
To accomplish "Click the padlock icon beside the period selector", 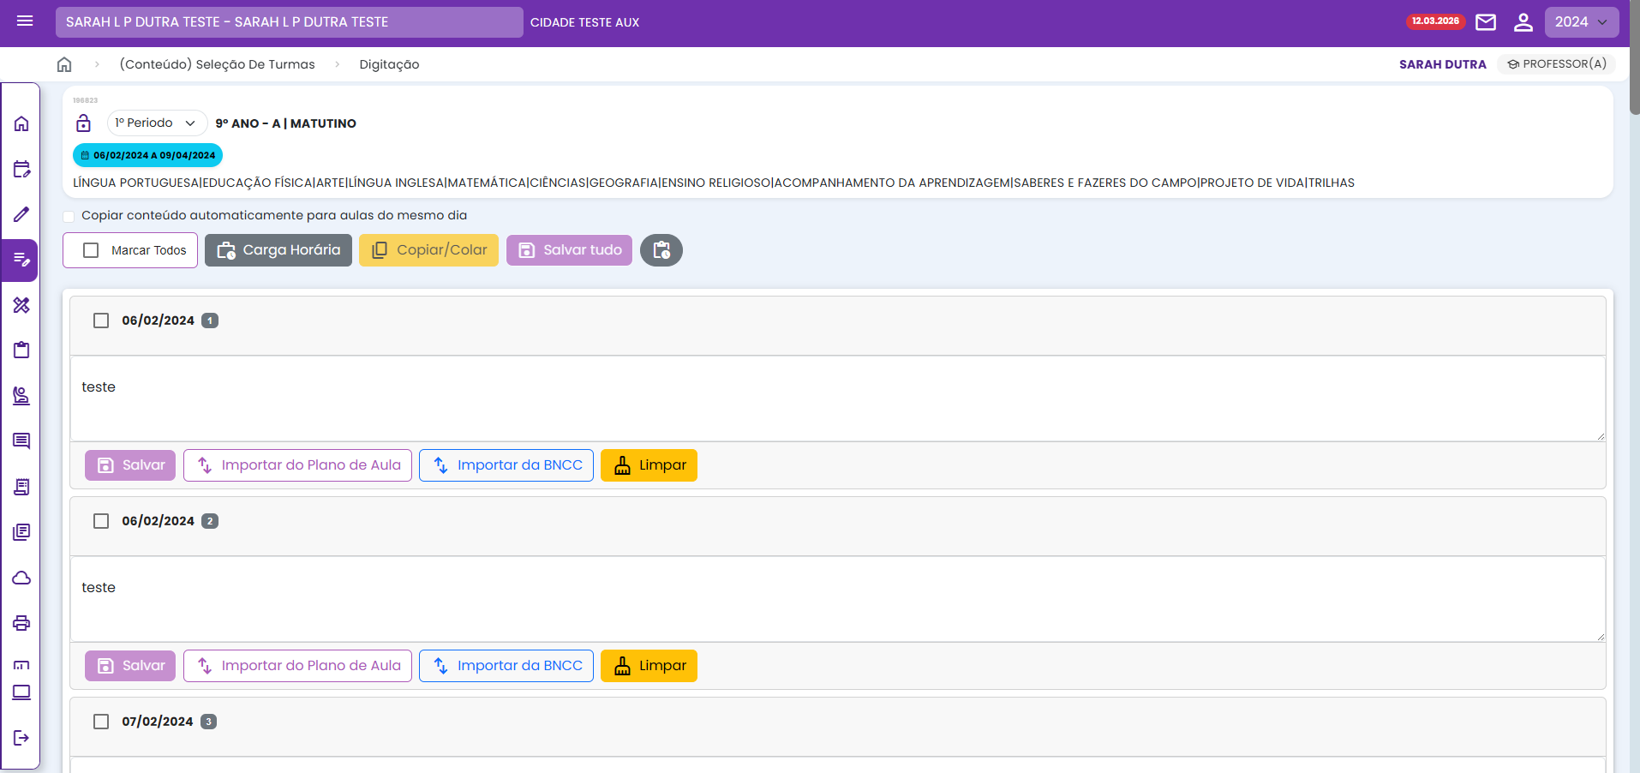I will 83,123.
